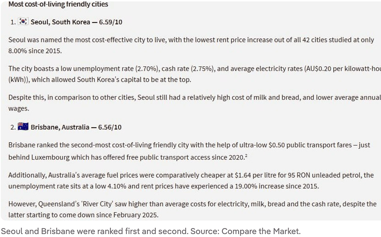Image resolution: width=381 pixels, height=237 pixels.
Task: Click 'However, Queensland's River City' paragraph
Action: (192, 209)
